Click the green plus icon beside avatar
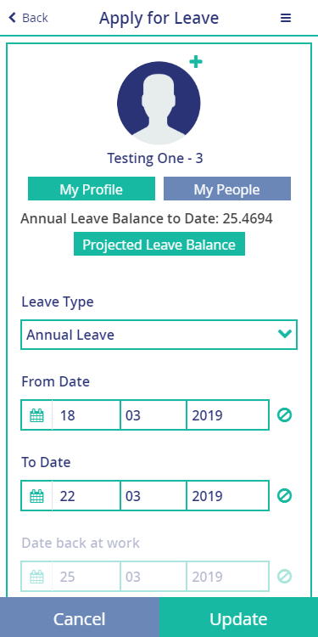The height and width of the screenshot is (637, 318). click(196, 62)
